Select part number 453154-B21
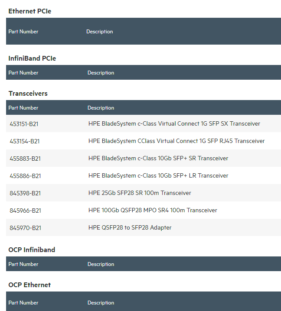Image resolution: width=281 pixels, height=311 pixels. point(25,141)
